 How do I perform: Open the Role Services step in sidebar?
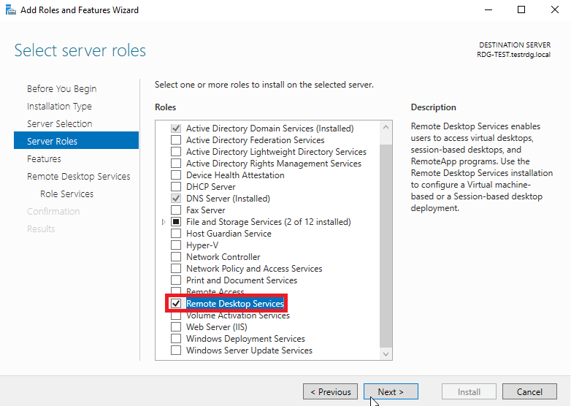point(66,194)
